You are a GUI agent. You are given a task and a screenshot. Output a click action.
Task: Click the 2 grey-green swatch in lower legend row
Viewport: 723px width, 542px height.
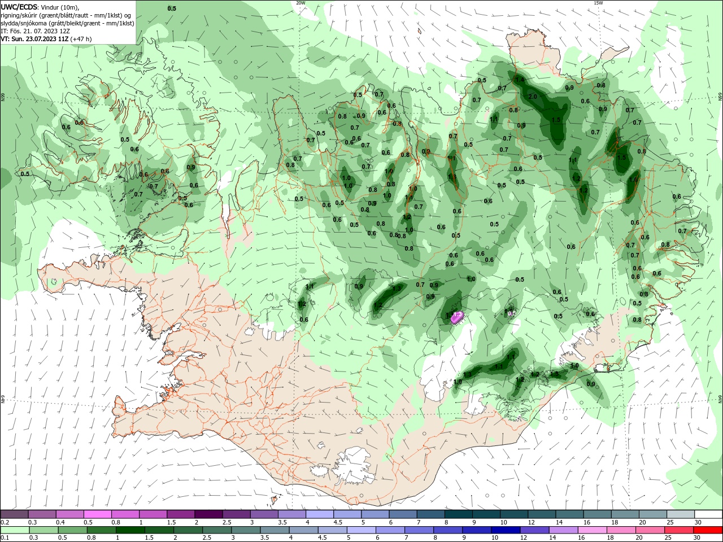[x=188, y=530]
